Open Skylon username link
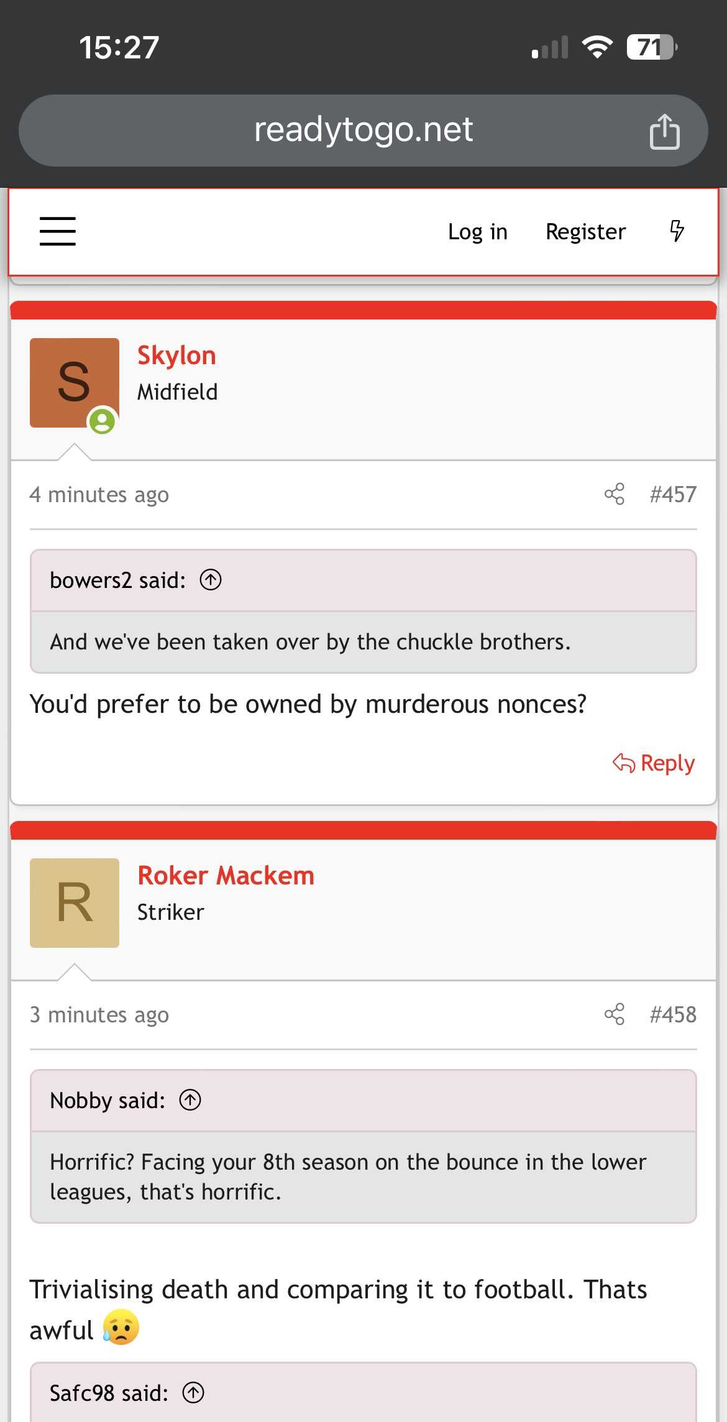727x1422 pixels. point(176,355)
